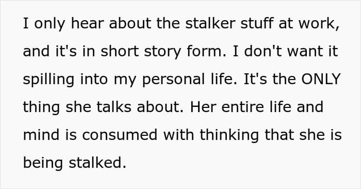The height and width of the screenshot is (189, 361).
Task: Place cursor on the word "mind"
Action: click(x=41, y=135)
